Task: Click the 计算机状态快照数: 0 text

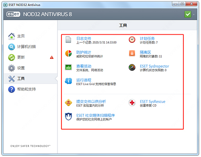Action: (x=153, y=70)
